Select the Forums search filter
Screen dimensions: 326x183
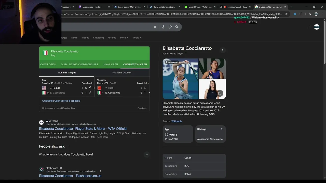tap(112, 38)
